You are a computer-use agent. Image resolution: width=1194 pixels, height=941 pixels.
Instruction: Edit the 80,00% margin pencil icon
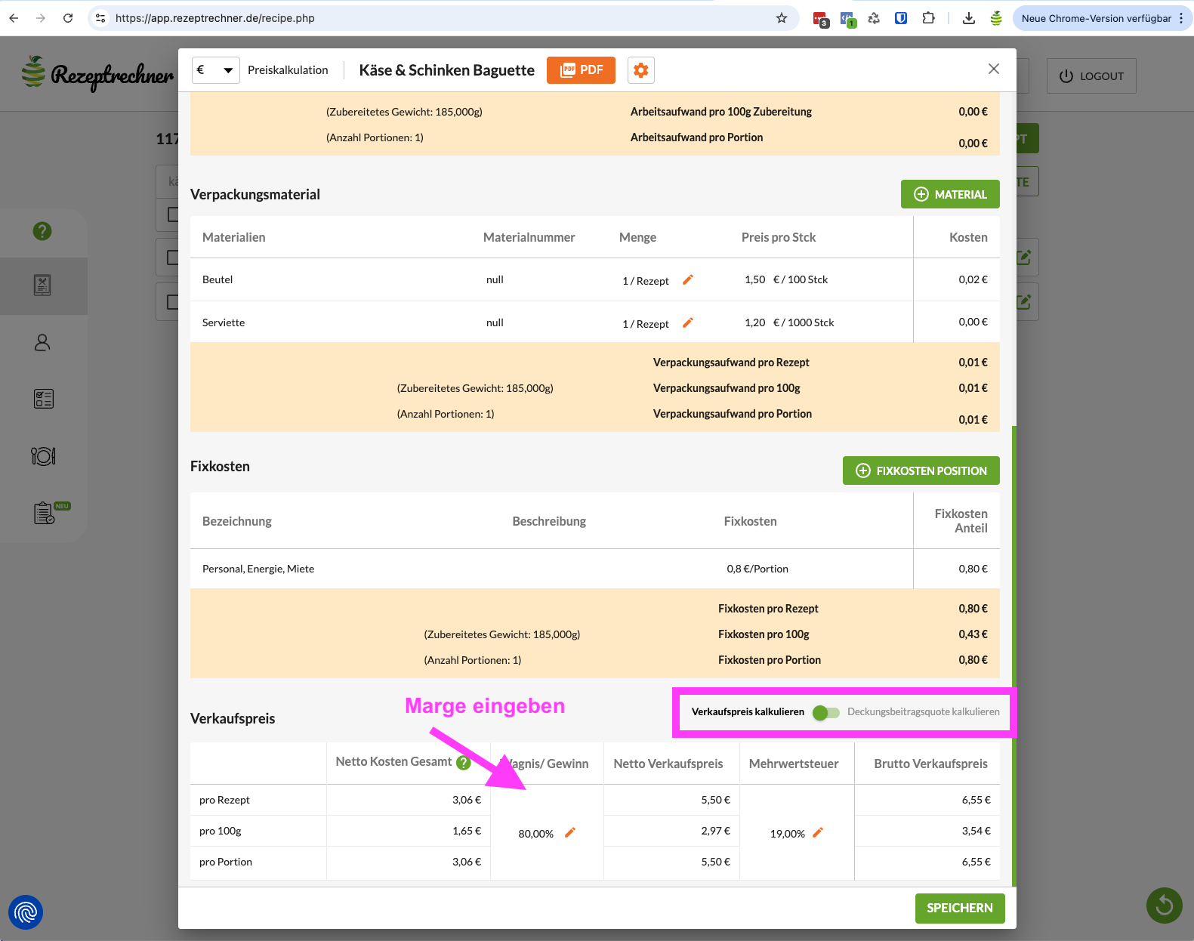(570, 832)
